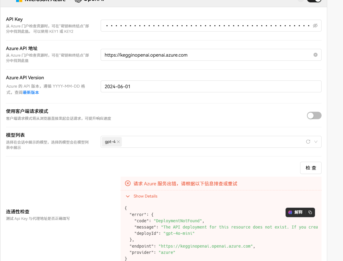
Task: Reveal the hidden API Key with eye icon
Action: pos(315,26)
